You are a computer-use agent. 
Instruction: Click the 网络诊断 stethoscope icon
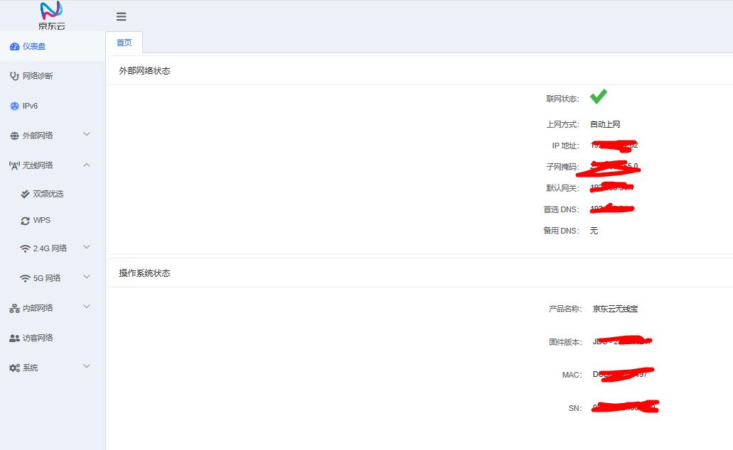14,76
